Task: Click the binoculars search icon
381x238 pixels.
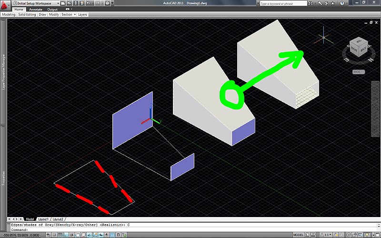Action: [311, 3]
